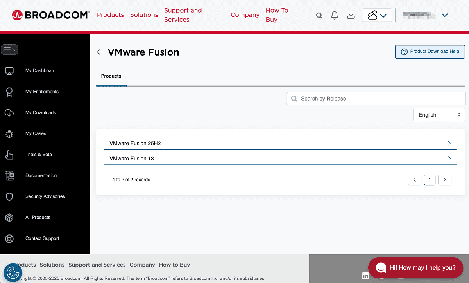The image size is (469, 283).
Task: Go to next page of records
Action: click(445, 180)
